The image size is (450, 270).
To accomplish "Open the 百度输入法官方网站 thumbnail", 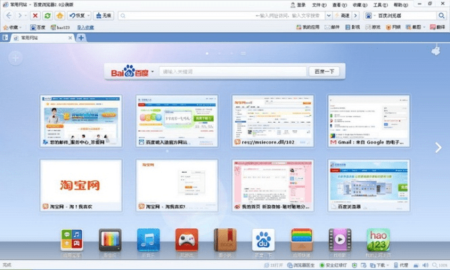I will pos(177,121).
